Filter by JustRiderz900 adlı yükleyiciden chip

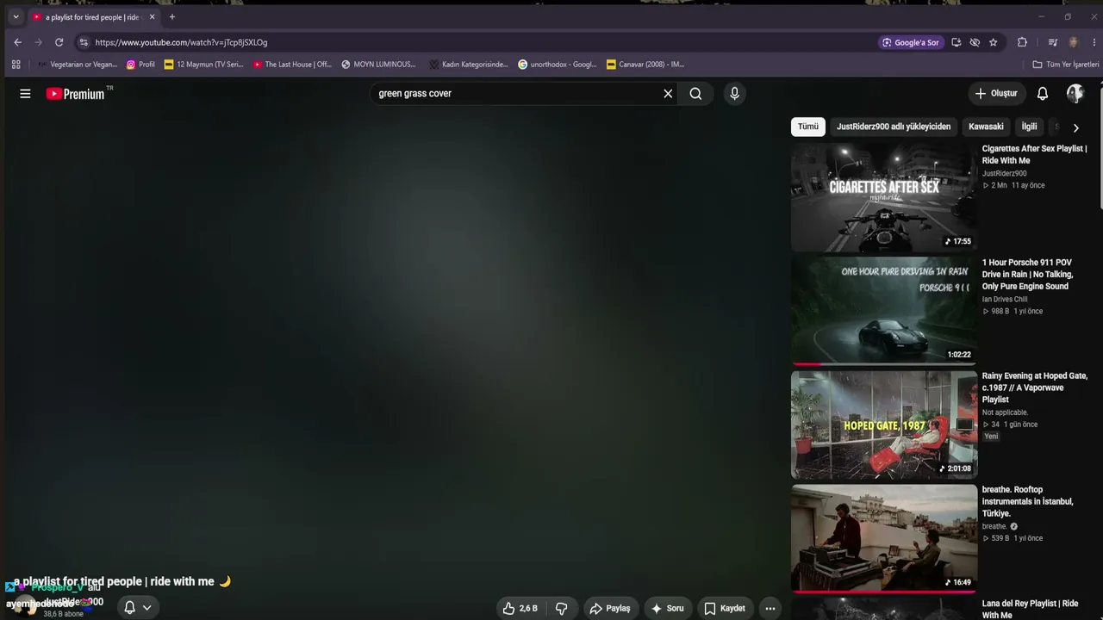894,127
